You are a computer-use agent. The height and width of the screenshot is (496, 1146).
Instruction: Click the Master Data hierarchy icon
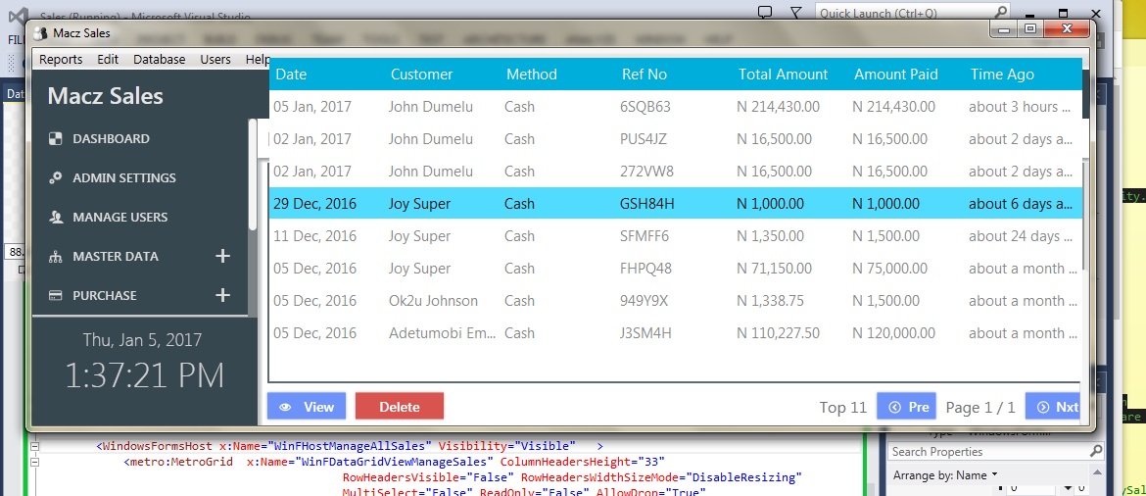[x=56, y=257]
